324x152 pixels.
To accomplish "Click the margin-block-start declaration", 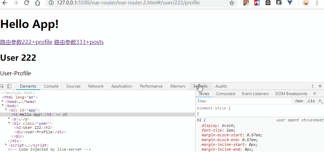I will click(x=232, y=135).
